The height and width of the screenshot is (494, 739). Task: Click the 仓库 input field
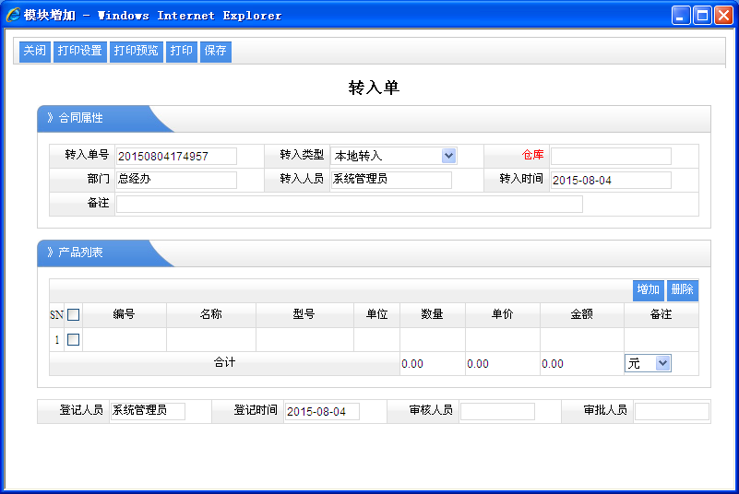coord(611,156)
